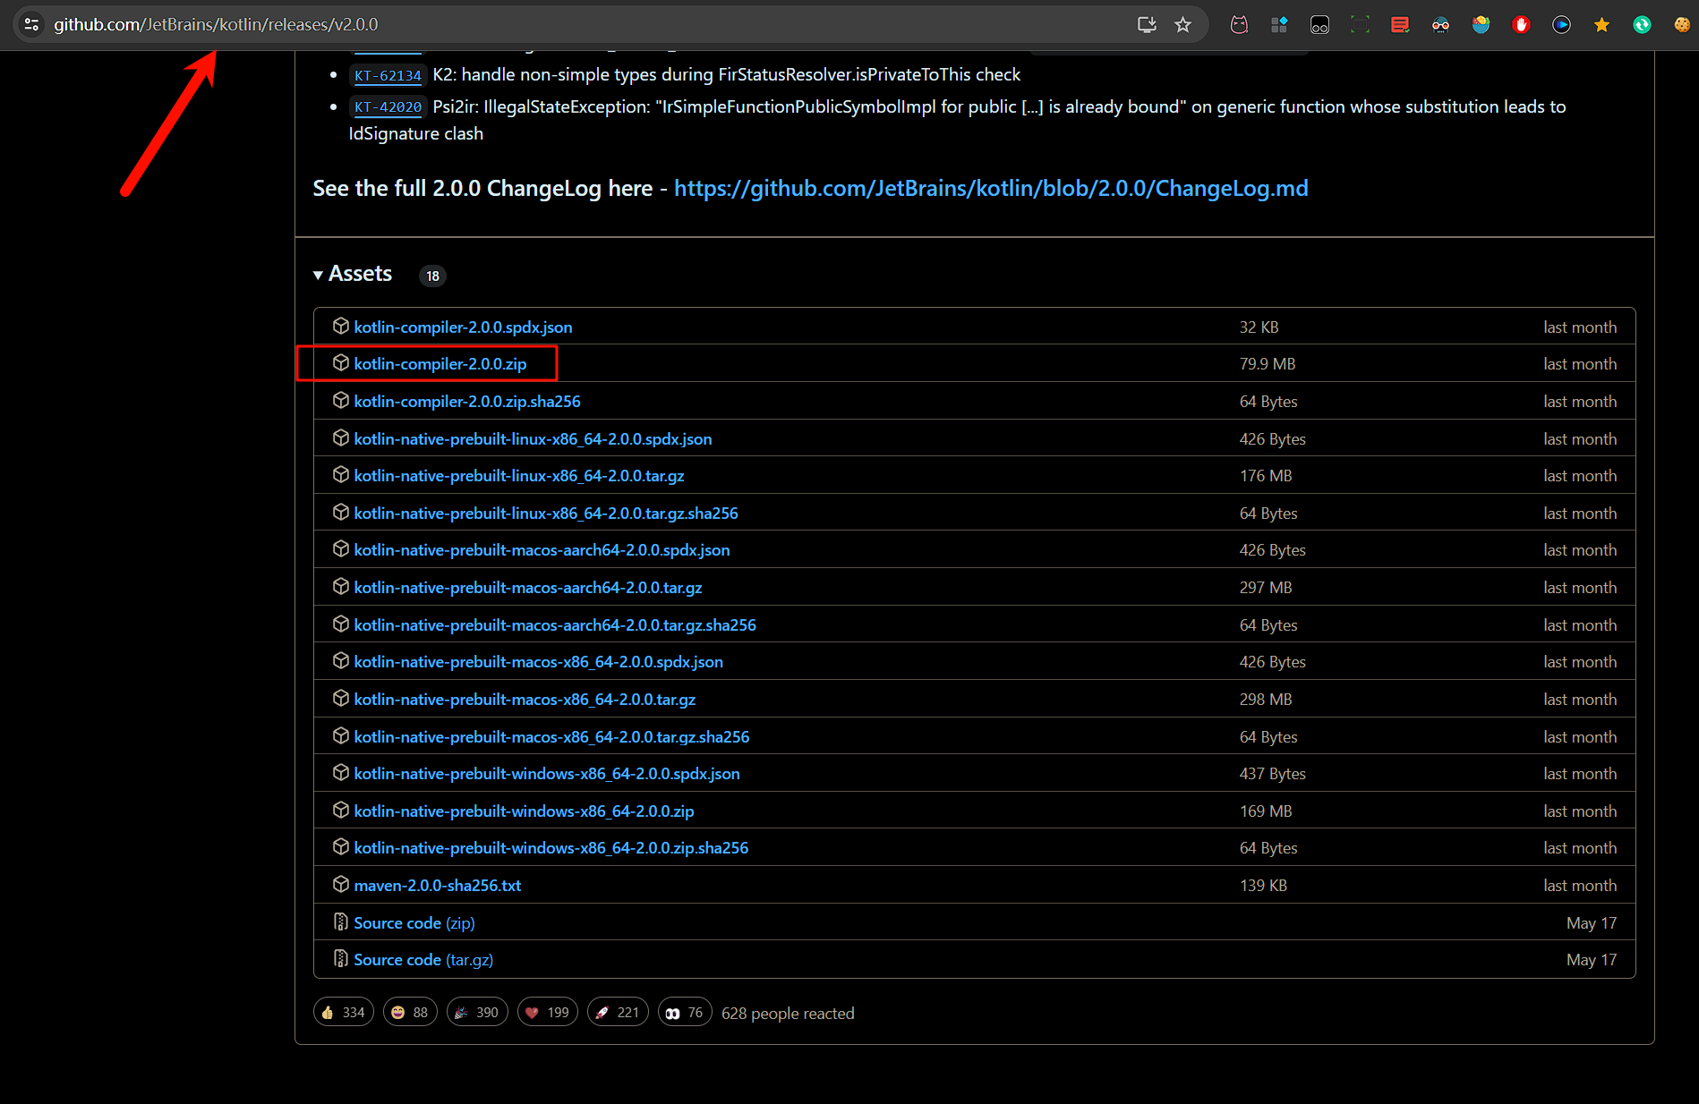This screenshot has width=1699, height=1104.
Task: Download kotlin-native-prebuilt-windows-x86_64-2.0.0.zip
Action: pyautogui.click(x=524, y=811)
